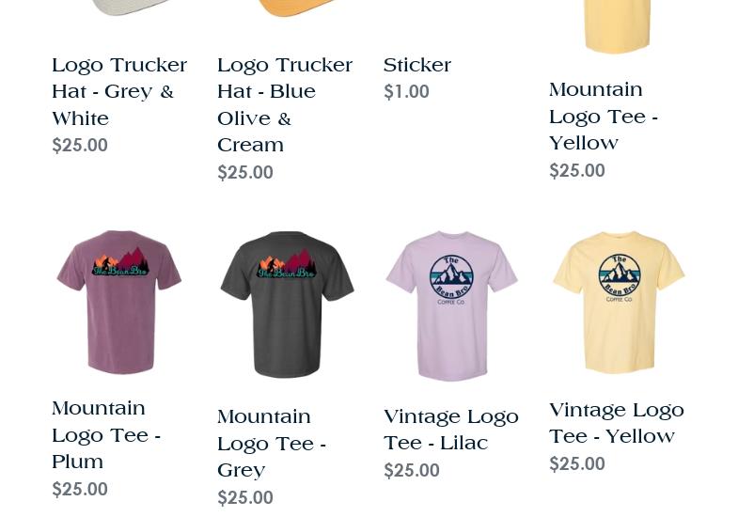Click the orange trucker hat image
Viewport: 738px width, 517px height.
coord(294,8)
